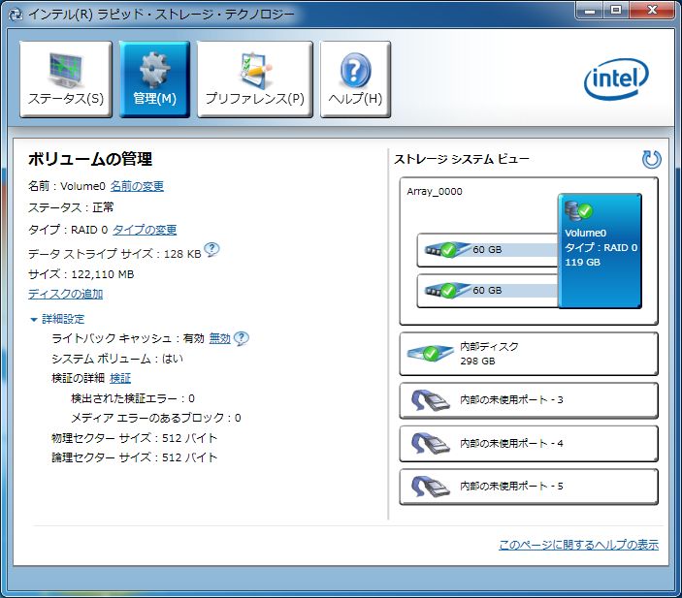
Task: Click the unused port 3 cable icon
Action: pos(430,400)
